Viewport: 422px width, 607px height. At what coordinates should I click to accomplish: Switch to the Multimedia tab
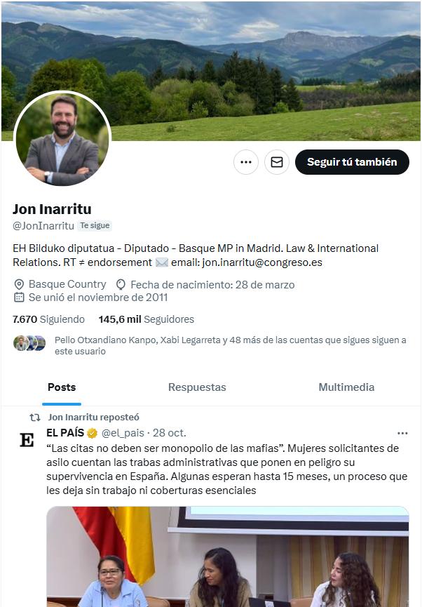[346, 387]
